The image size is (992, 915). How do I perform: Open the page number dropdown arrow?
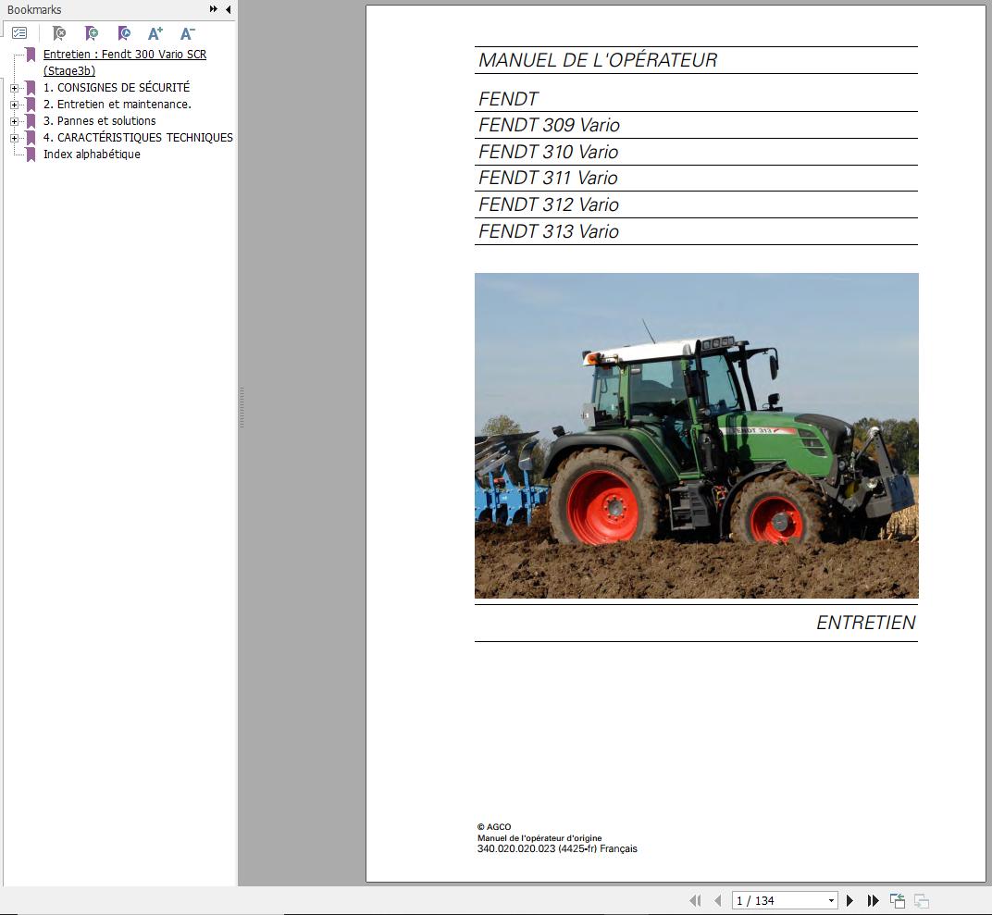[x=831, y=900]
